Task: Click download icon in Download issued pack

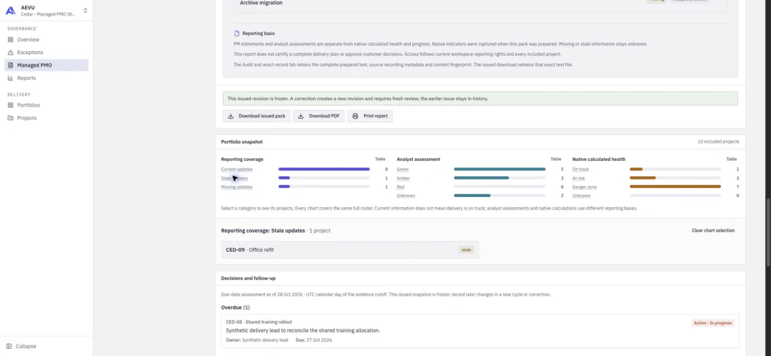Action: [231, 116]
